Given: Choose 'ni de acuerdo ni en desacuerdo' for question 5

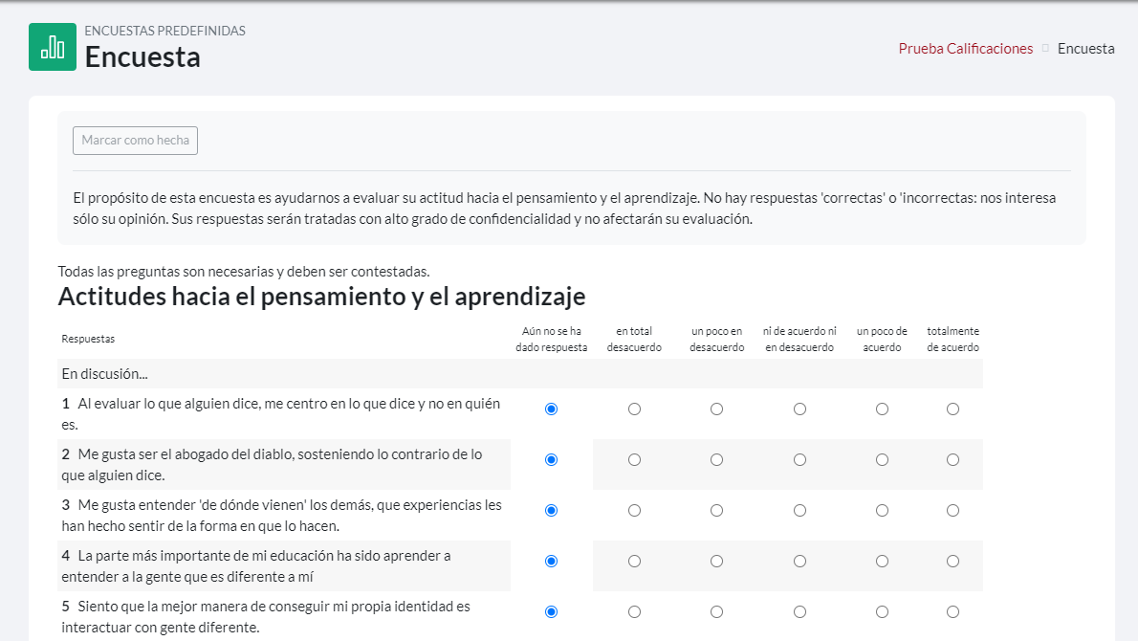Looking at the screenshot, I should click(x=799, y=612).
